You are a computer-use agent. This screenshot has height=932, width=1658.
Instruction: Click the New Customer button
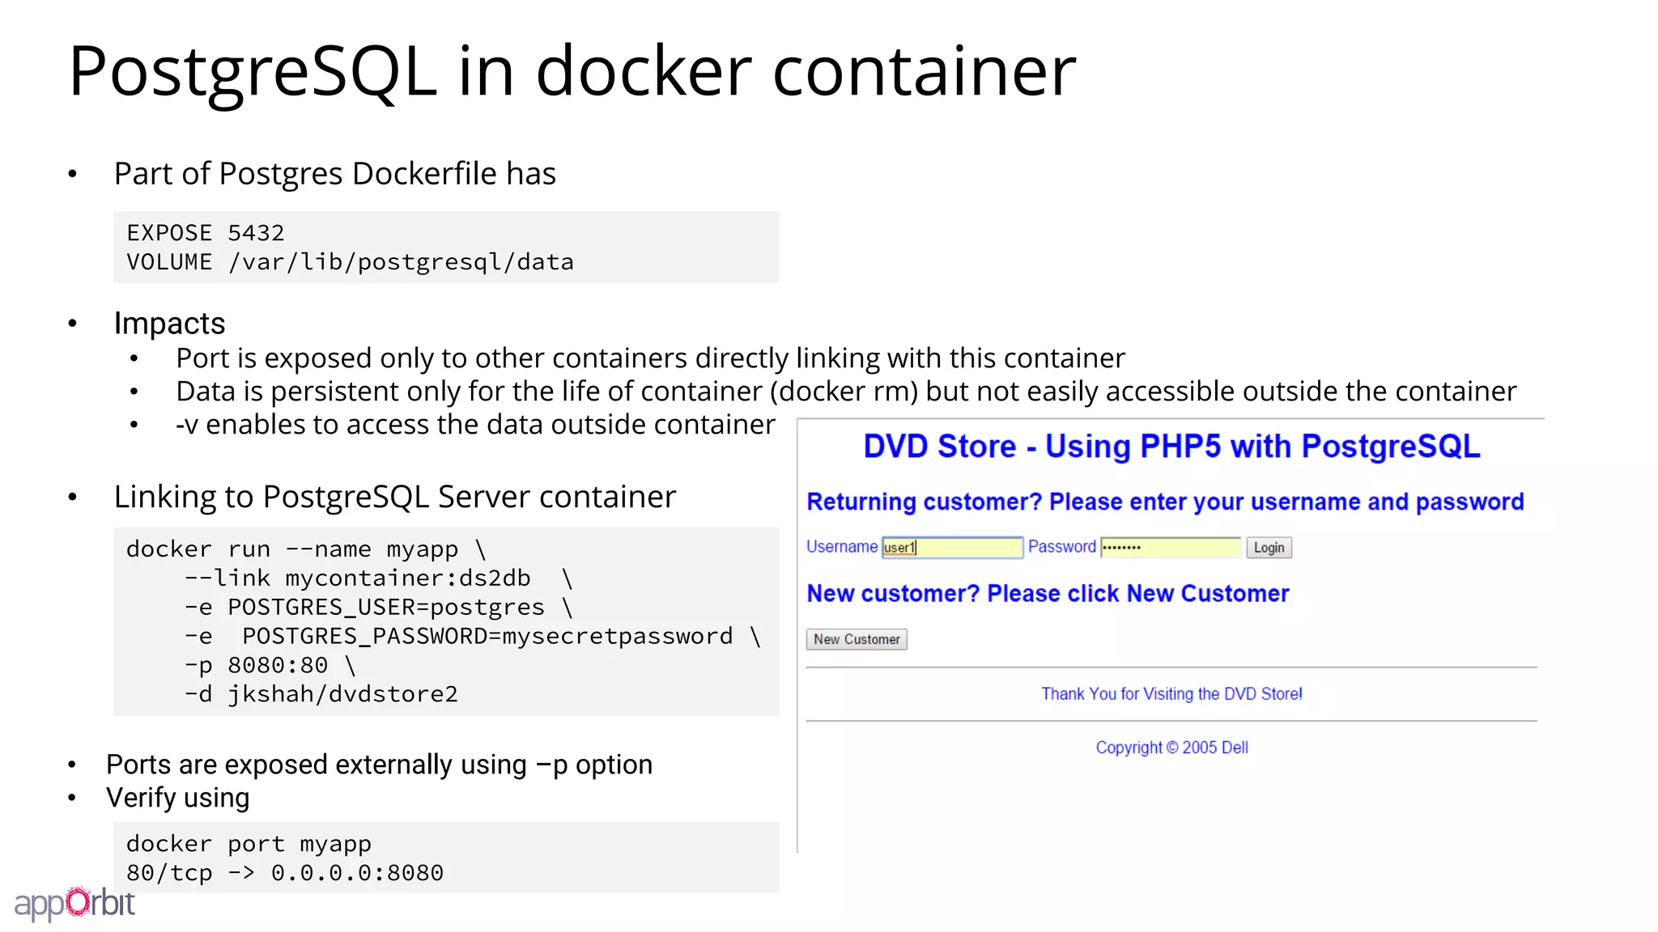click(x=857, y=639)
